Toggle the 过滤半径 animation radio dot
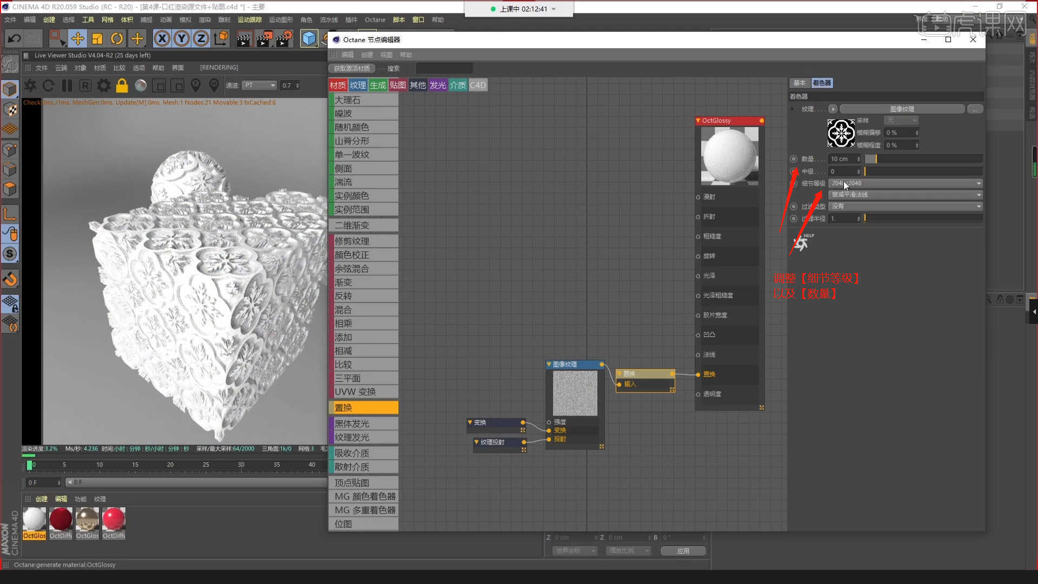The height and width of the screenshot is (584, 1038). (x=794, y=218)
